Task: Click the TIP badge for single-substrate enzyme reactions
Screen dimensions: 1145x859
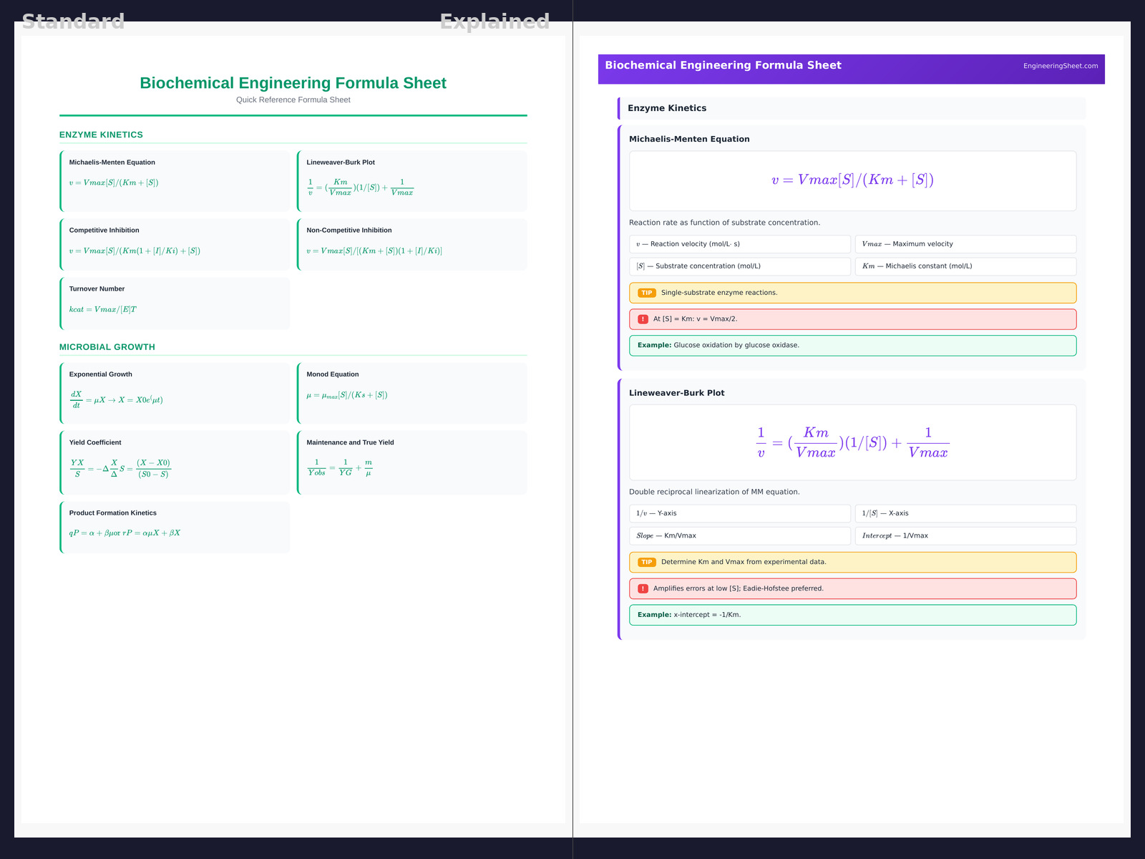Action: pyautogui.click(x=646, y=293)
